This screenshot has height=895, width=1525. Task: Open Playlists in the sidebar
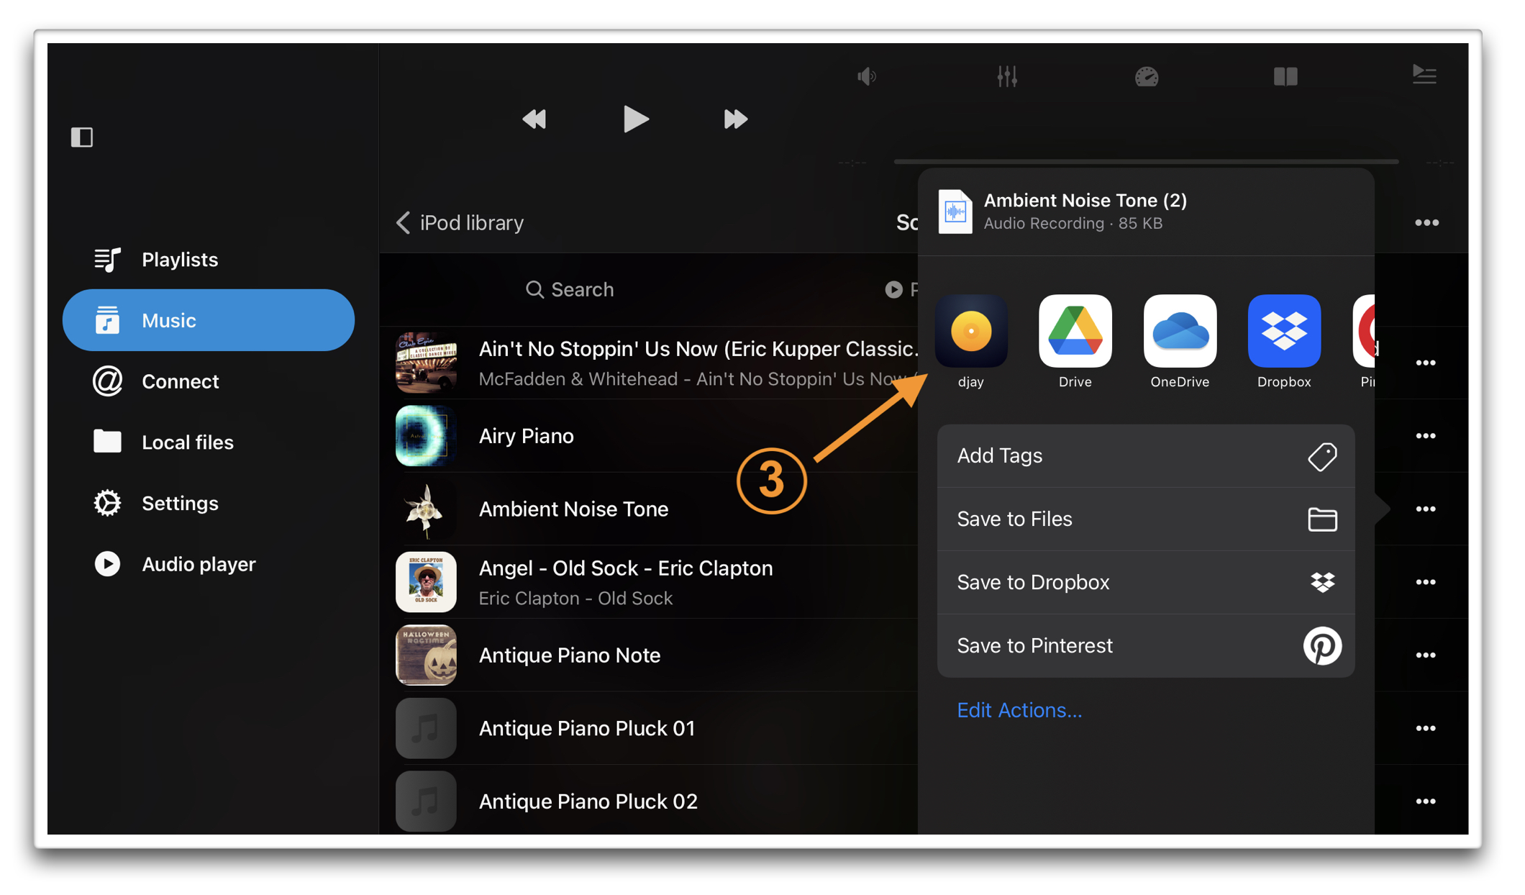(x=209, y=260)
